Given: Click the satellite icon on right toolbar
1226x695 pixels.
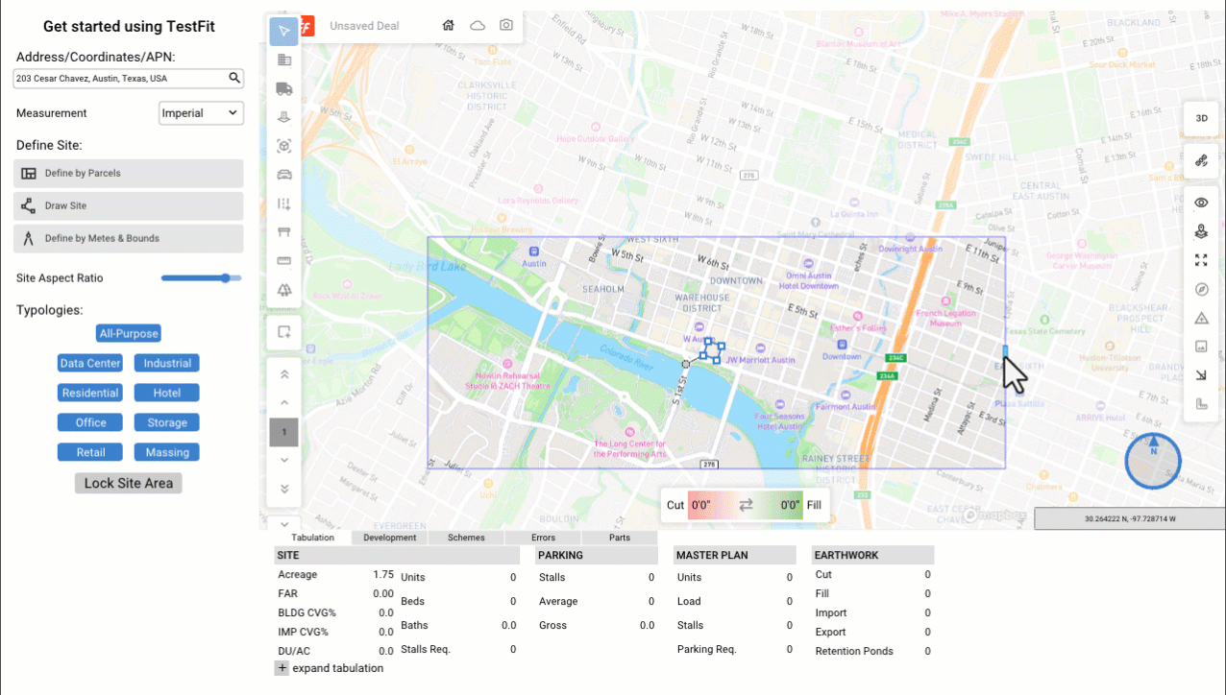Looking at the screenshot, I should (x=1201, y=160).
